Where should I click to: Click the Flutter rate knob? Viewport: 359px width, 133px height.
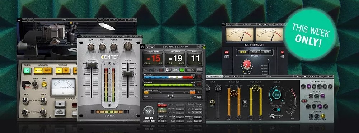tap(25, 112)
